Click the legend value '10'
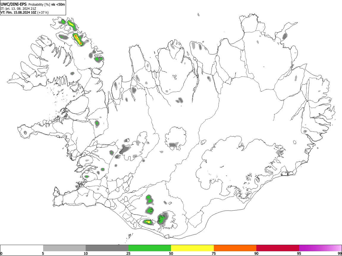 [86, 254]
